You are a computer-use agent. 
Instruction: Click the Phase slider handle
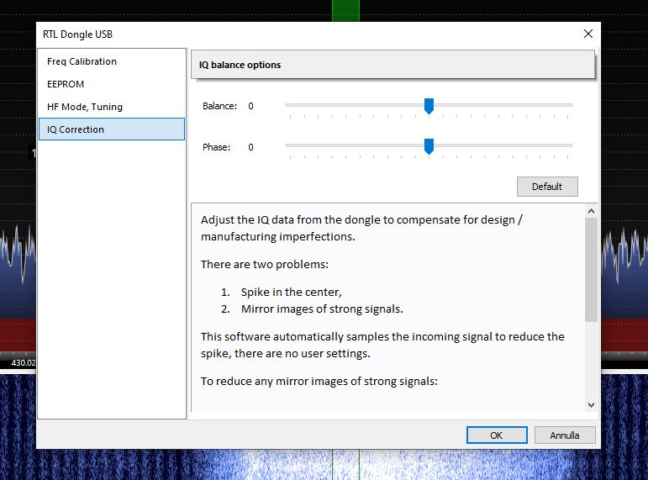(x=429, y=147)
